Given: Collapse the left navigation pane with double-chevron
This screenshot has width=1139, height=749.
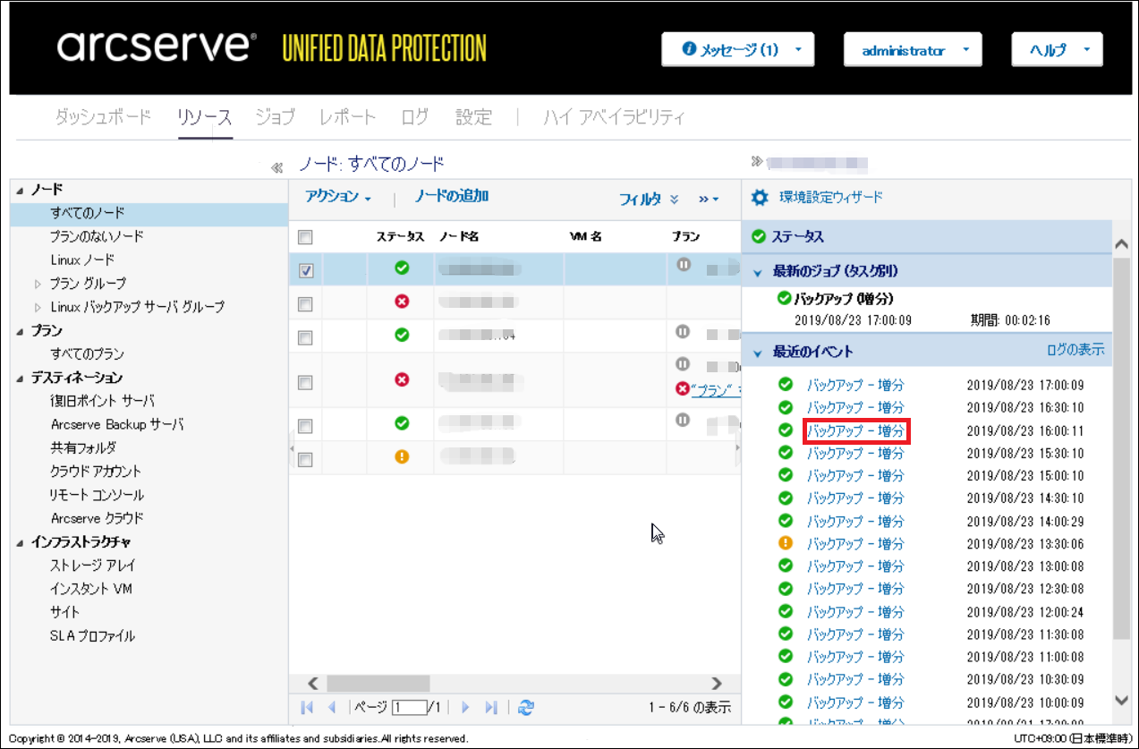Looking at the screenshot, I should (x=277, y=167).
